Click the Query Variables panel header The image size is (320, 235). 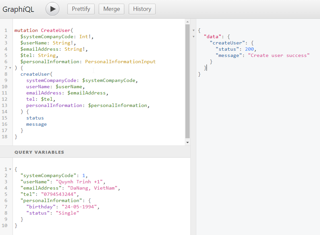click(x=39, y=152)
